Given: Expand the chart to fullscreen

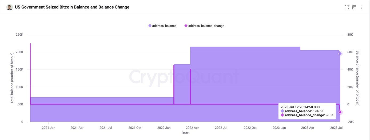Looking at the screenshot, I should (347, 7).
